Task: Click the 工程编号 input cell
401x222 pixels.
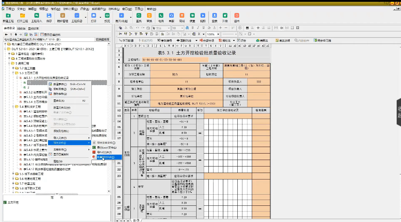Action: click(175, 60)
